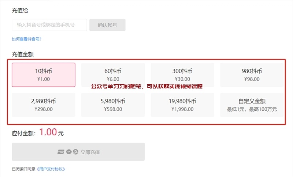Click the 立即充值 button label
293x177 pixels.
click(90, 152)
